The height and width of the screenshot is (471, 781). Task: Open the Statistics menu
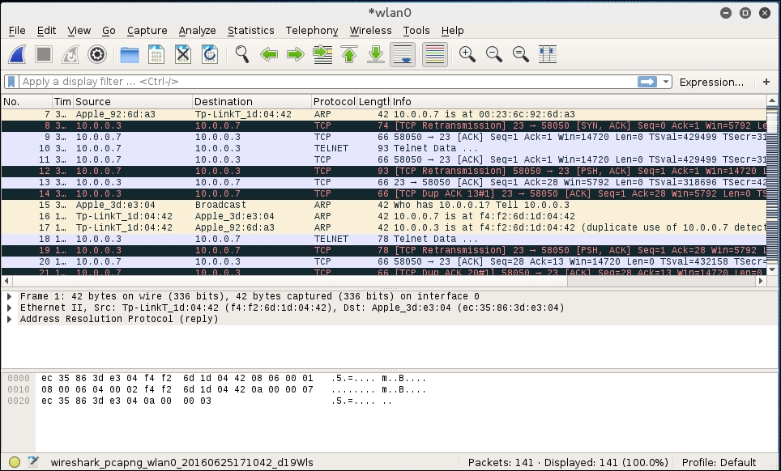click(251, 30)
